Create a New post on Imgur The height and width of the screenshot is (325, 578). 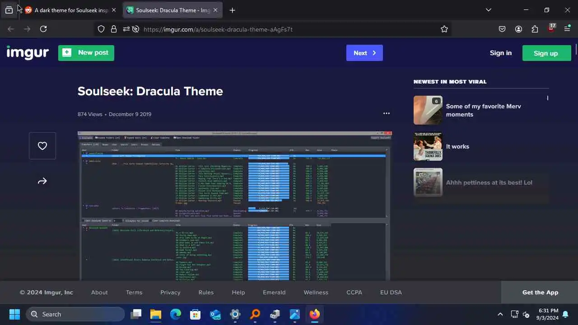pos(86,53)
